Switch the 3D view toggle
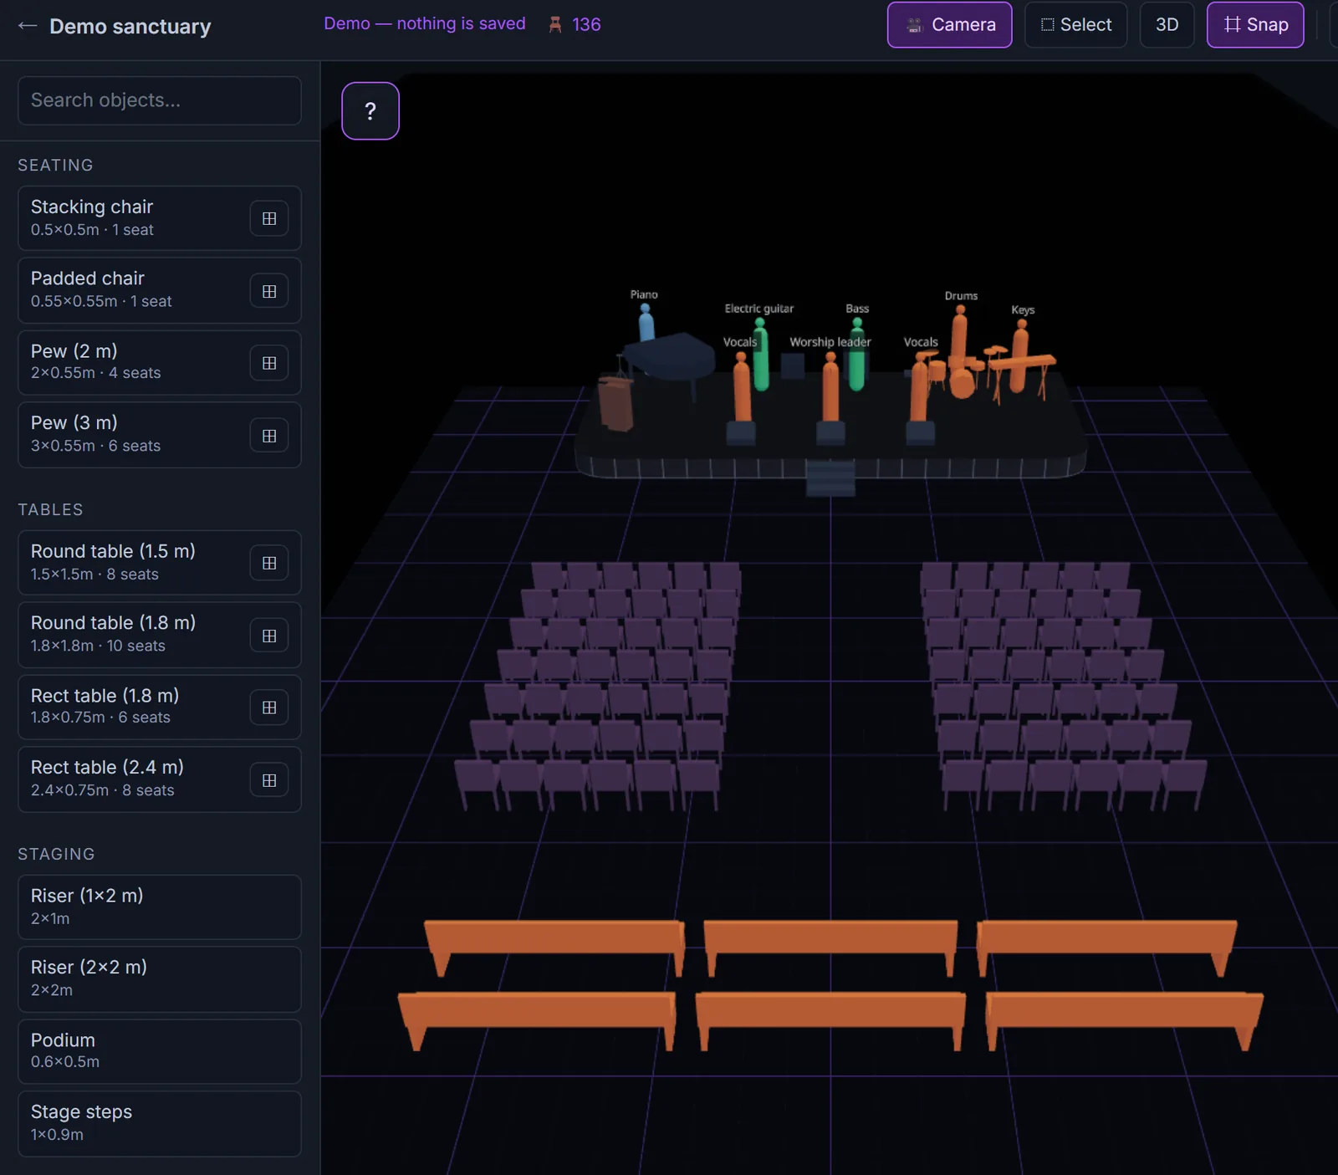The image size is (1338, 1175). click(1167, 24)
